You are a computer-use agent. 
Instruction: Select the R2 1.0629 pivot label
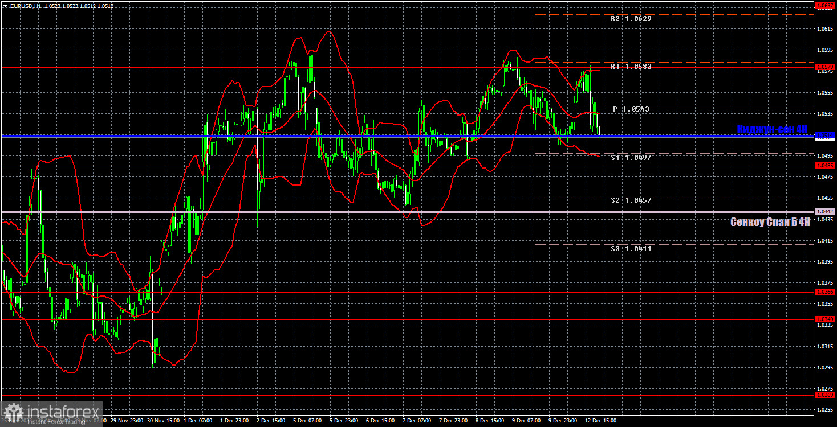tap(631, 19)
